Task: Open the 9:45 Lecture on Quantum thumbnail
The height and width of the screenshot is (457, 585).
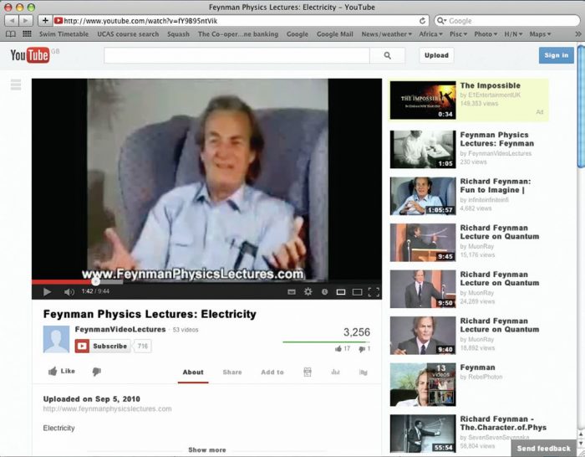Action: click(x=423, y=243)
